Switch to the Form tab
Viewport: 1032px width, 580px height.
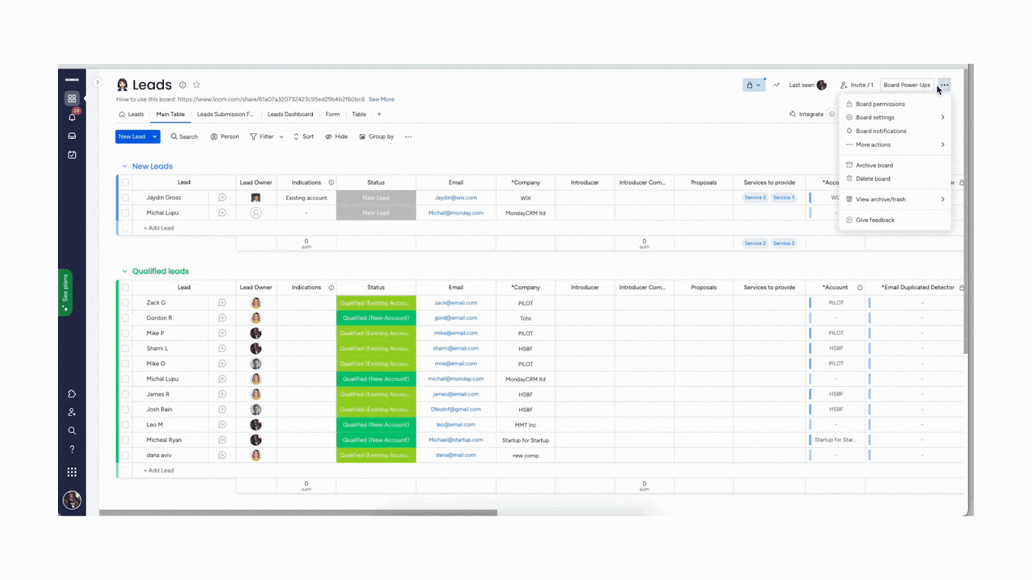pyautogui.click(x=333, y=114)
